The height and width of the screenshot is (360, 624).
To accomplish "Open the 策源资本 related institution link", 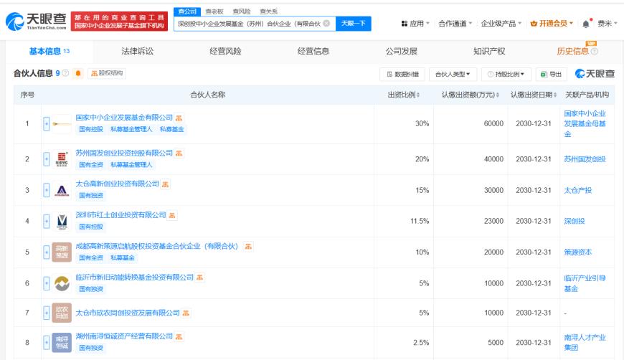I will 578,252.
